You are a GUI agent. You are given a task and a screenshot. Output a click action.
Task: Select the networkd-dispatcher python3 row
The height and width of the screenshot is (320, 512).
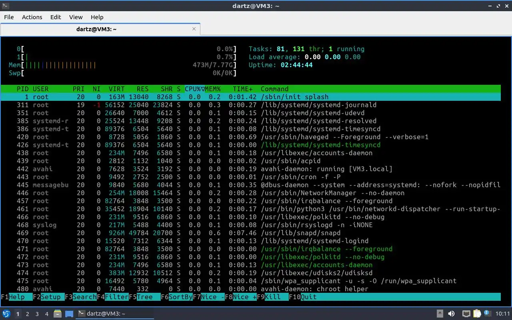point(250,209)
